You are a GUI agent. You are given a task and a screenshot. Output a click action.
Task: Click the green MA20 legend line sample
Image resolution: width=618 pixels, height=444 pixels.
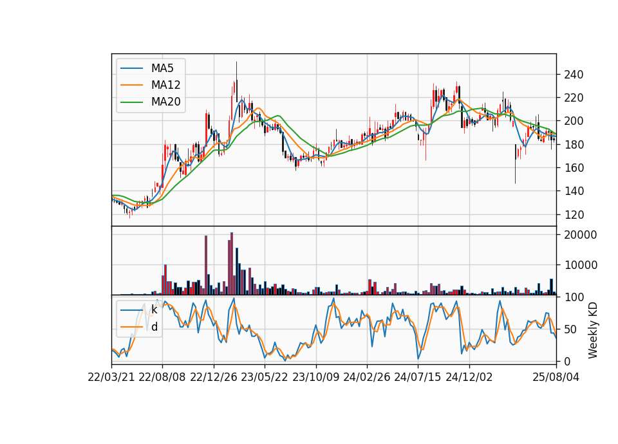tap(131, 102)
